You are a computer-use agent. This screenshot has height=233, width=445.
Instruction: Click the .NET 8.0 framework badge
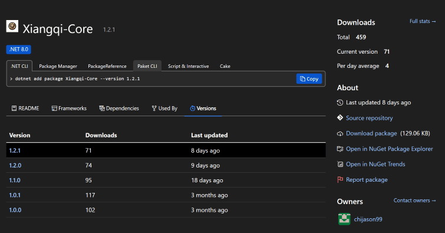[x=19, y=50]
